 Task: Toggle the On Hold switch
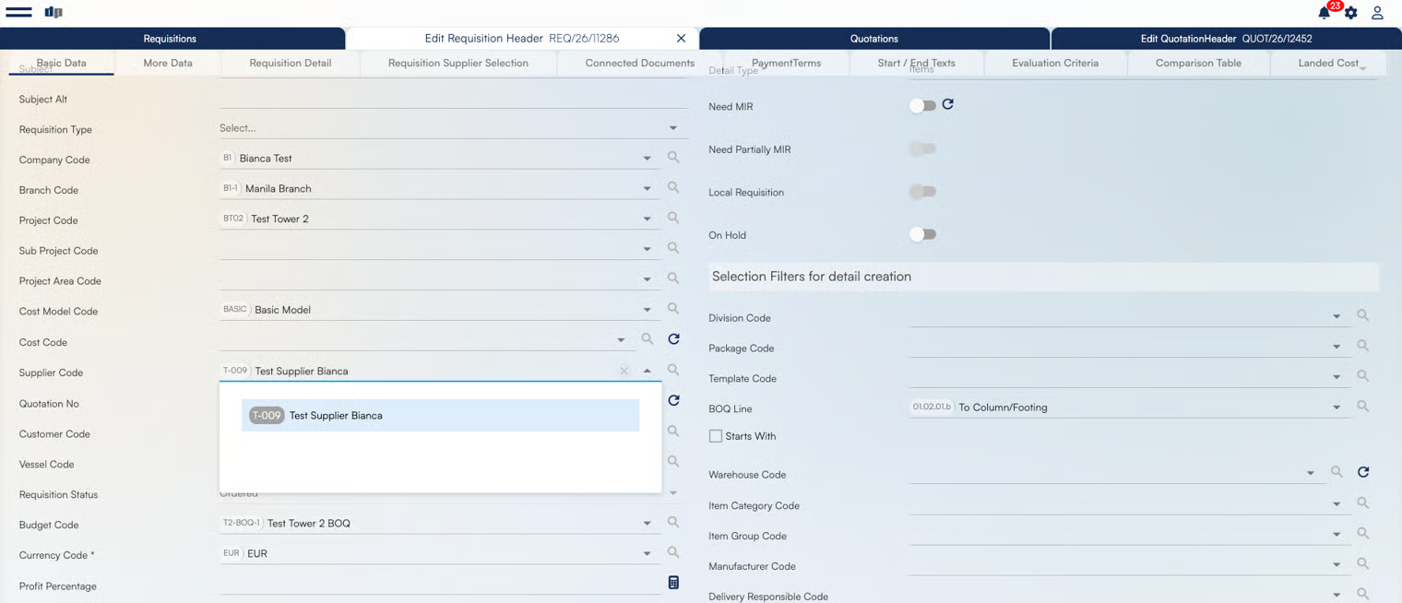(922, 234)
